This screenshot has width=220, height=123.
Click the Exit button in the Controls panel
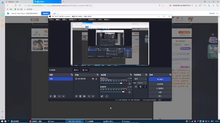pos(160,96)
